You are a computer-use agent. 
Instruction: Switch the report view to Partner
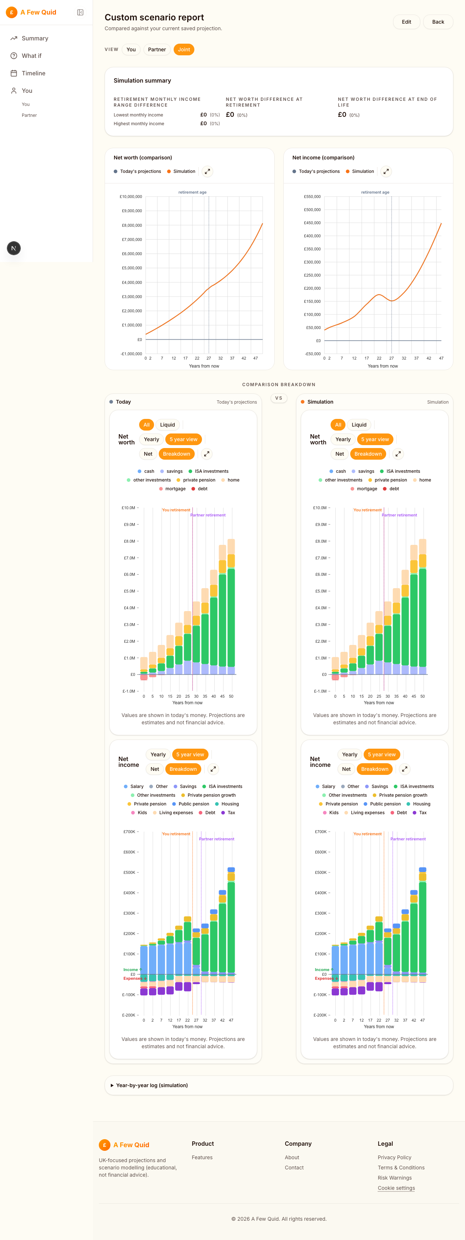(157, 49)
